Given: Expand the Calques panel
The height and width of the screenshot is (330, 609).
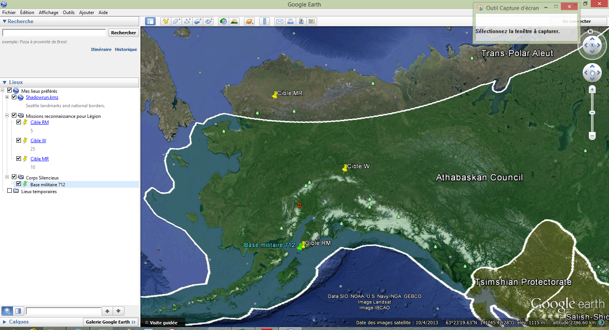Looking at the screenshot, I should click(x=5, y=322).
